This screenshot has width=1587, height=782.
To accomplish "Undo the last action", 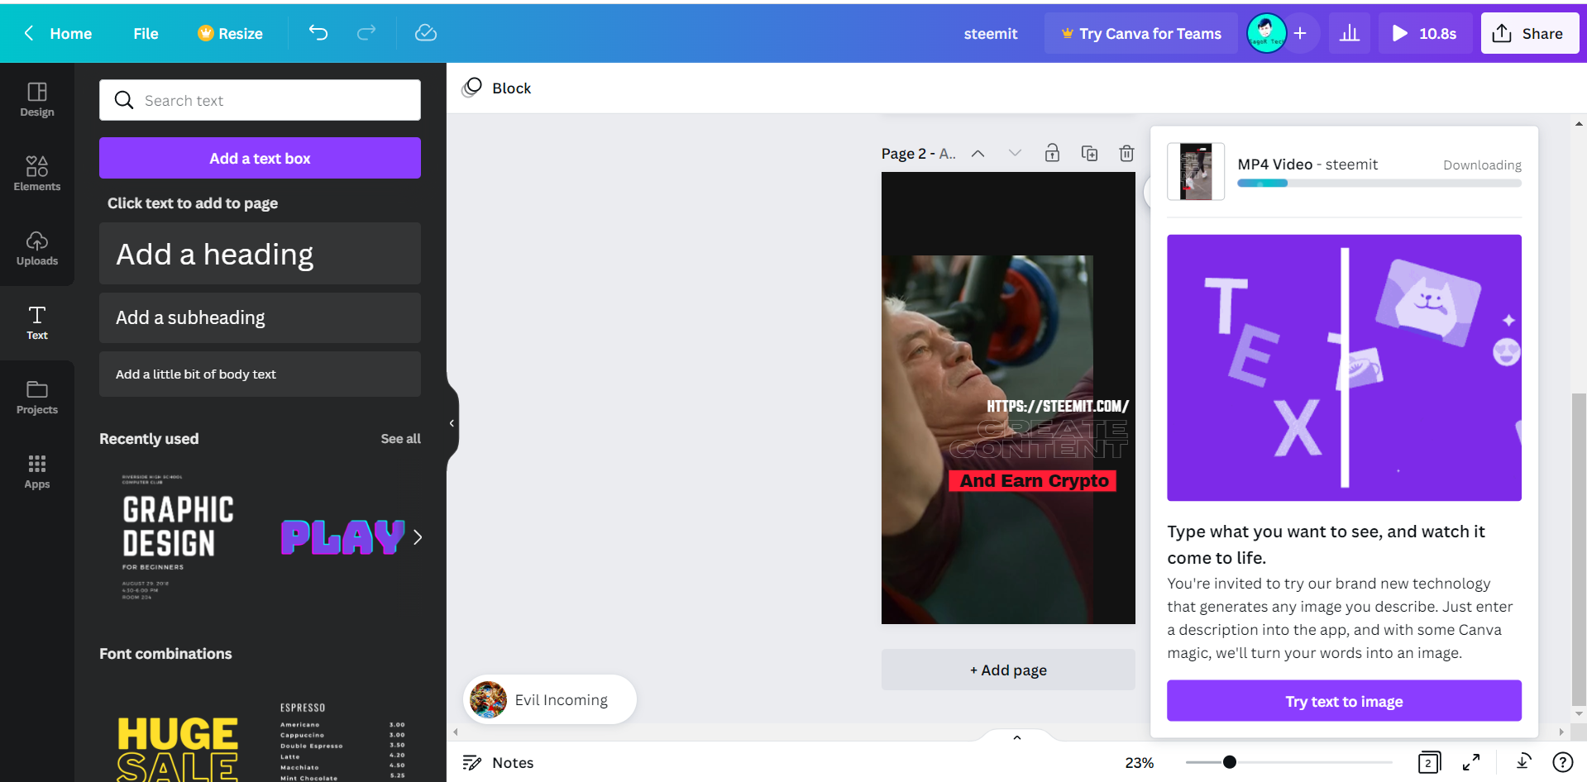I will [318, 33].
